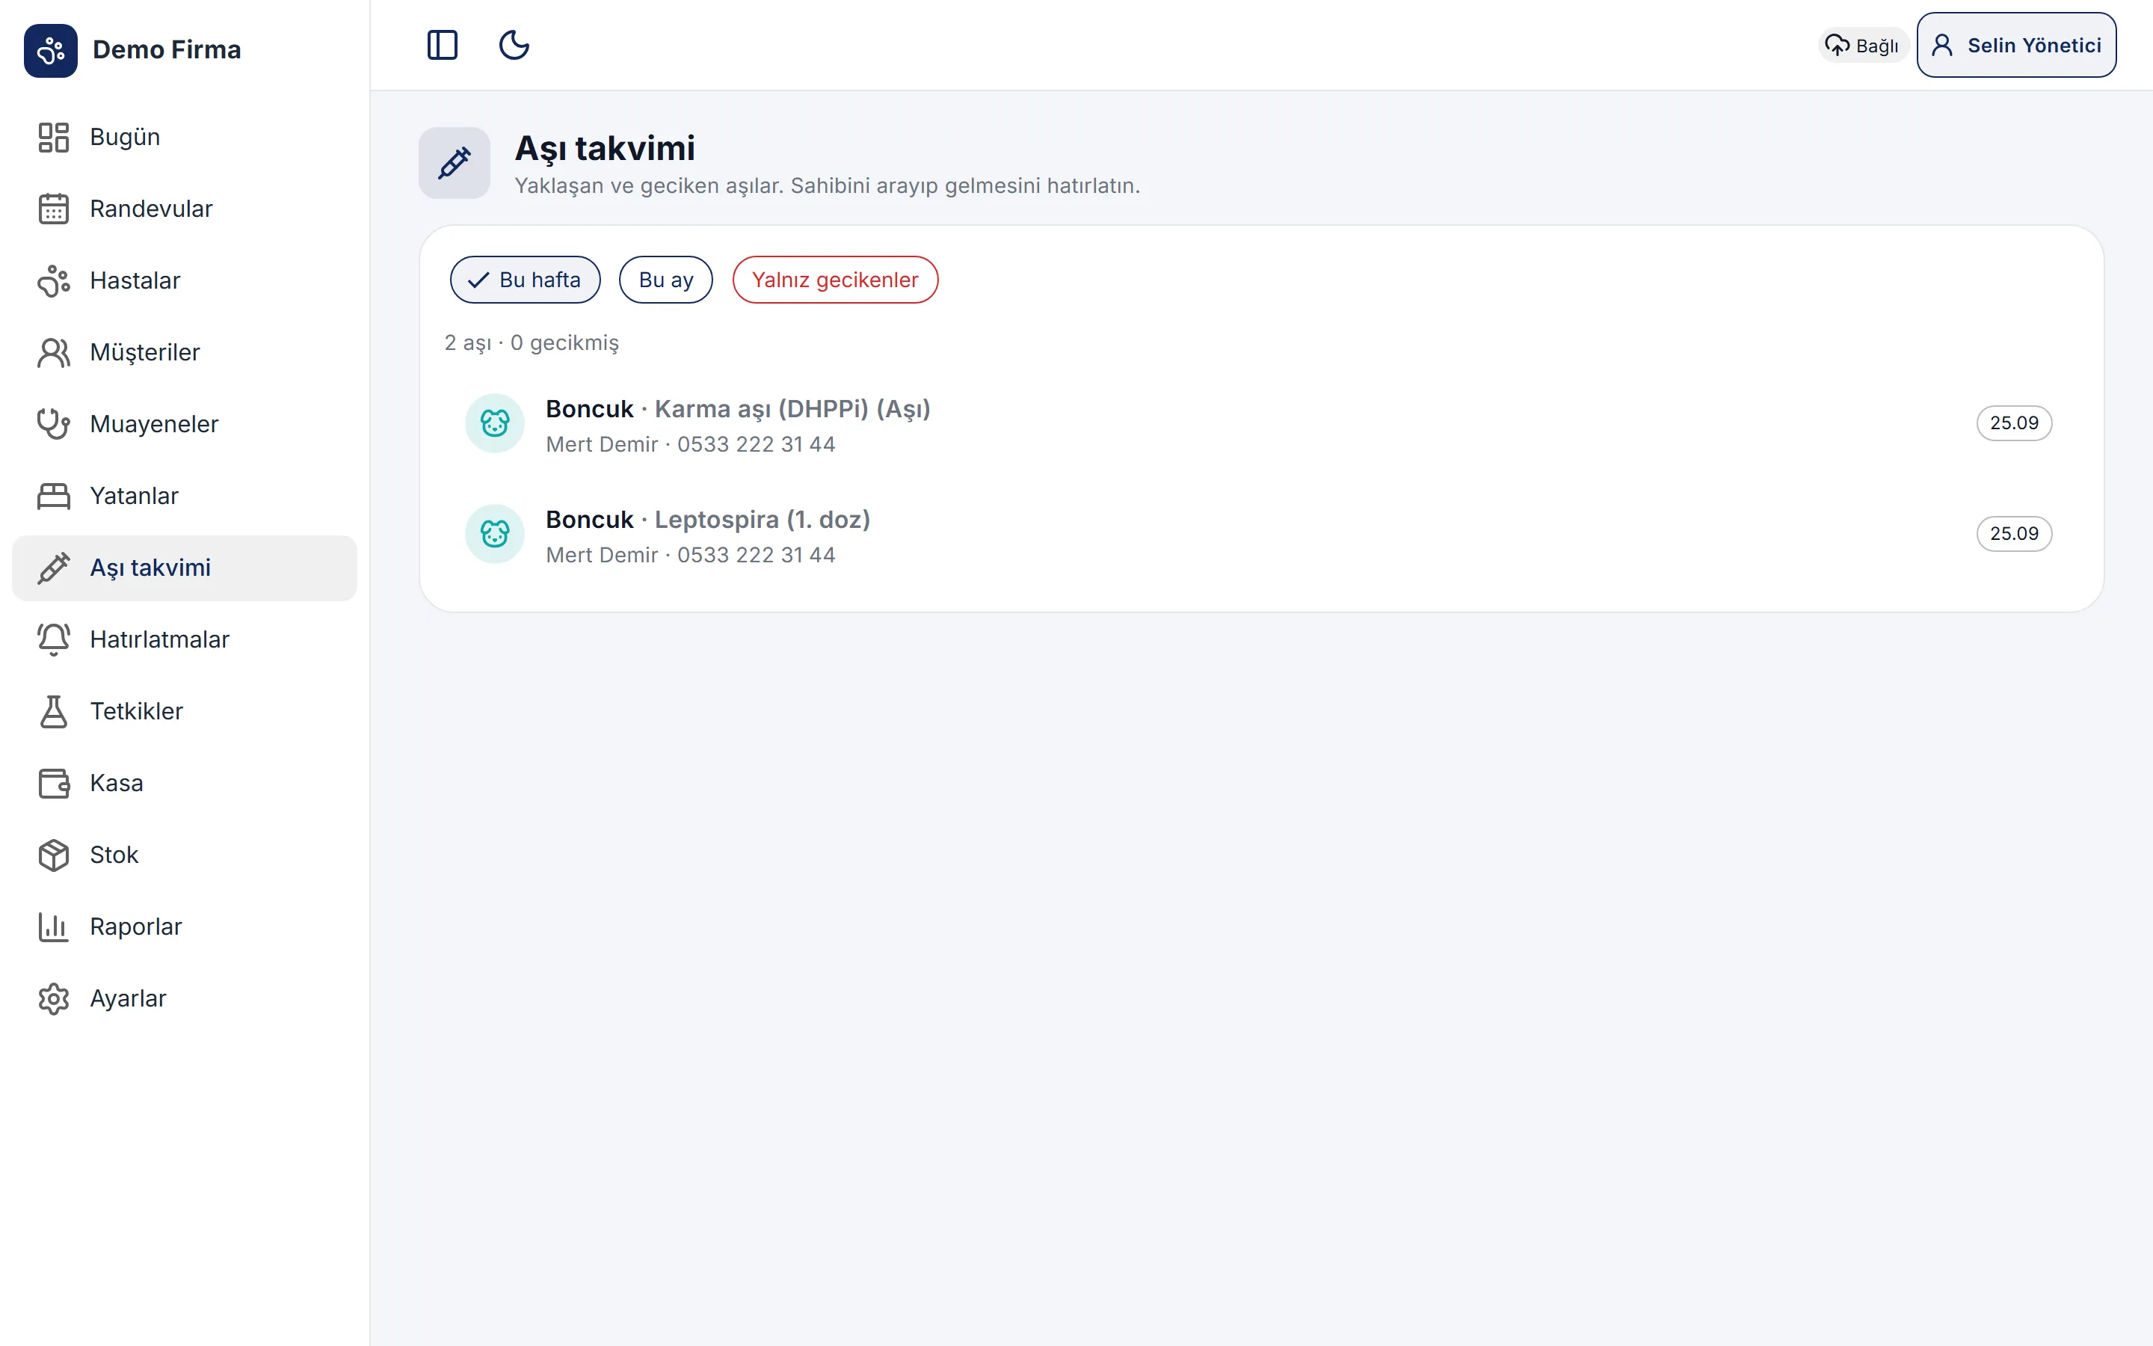Click 25.09 date badge on Karma aşı row
Viewport: 2153px width, 1346px height.
click(2014, 422)
